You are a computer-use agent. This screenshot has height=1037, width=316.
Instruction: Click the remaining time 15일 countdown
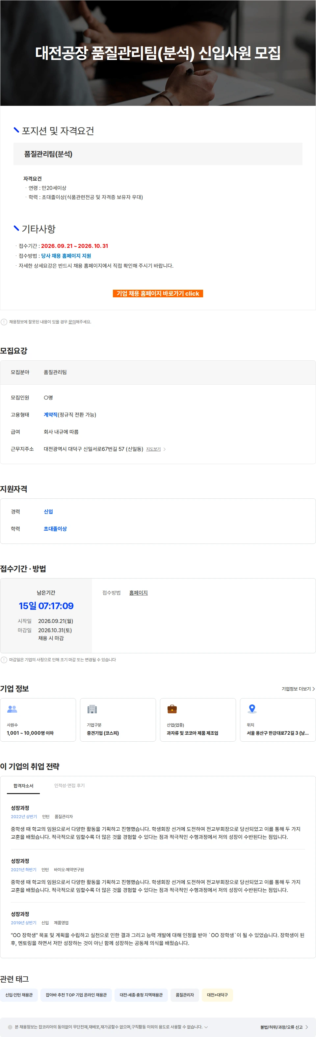(46, 606)
